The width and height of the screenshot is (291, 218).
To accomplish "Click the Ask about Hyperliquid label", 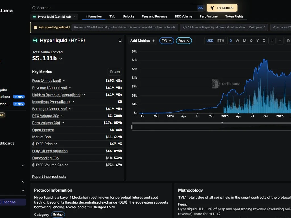I will click(54, 27).
